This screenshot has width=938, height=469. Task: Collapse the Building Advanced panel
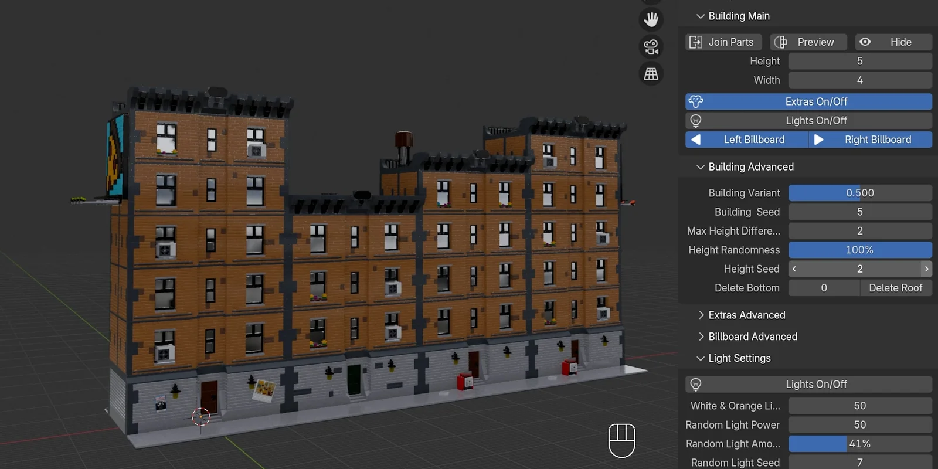click(x=700, y=167)
